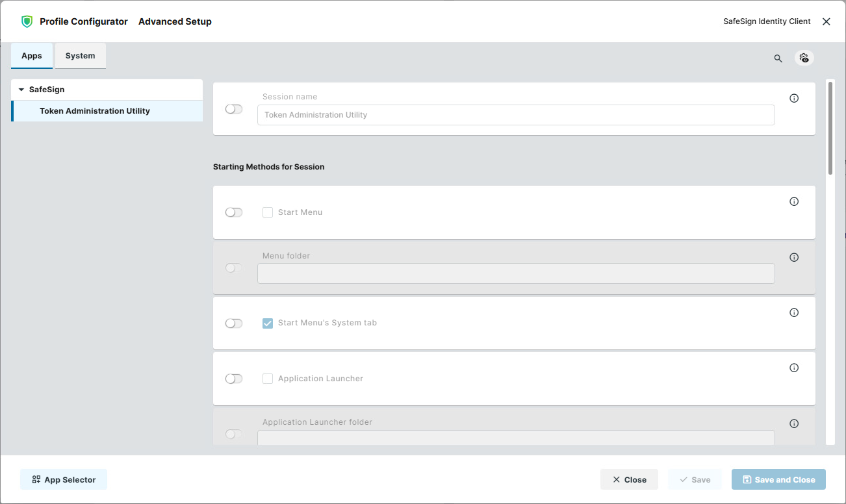Uncheck Start Menu's System tab checkbox
The image size is (846, 504).
click(268, 323)
